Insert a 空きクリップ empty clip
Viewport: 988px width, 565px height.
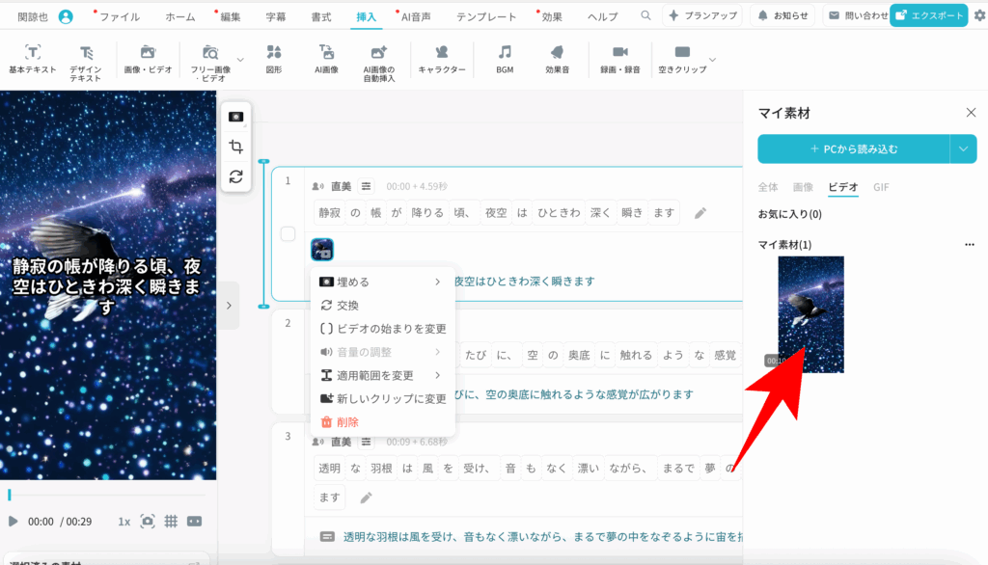click(x=682, y=59)
